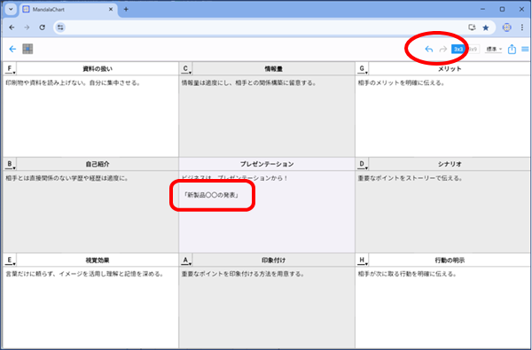Viewport: 532px width, 350px height.
Task: Open a new browser tab
Action: (126, 10)
